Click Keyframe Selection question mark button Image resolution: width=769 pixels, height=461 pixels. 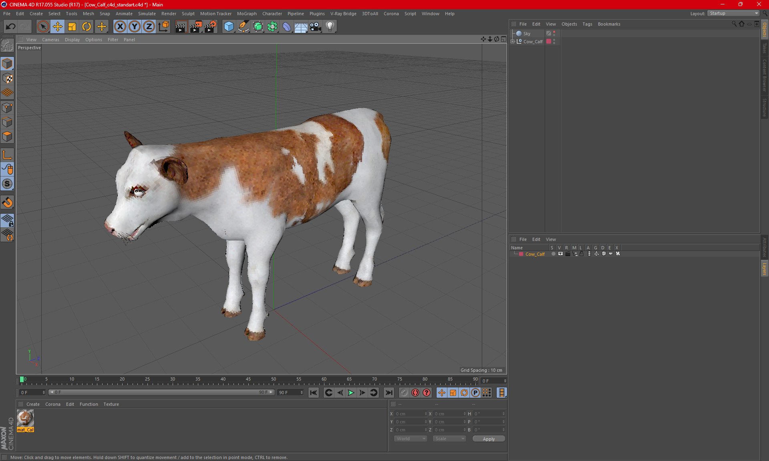(x=427, y=393)
